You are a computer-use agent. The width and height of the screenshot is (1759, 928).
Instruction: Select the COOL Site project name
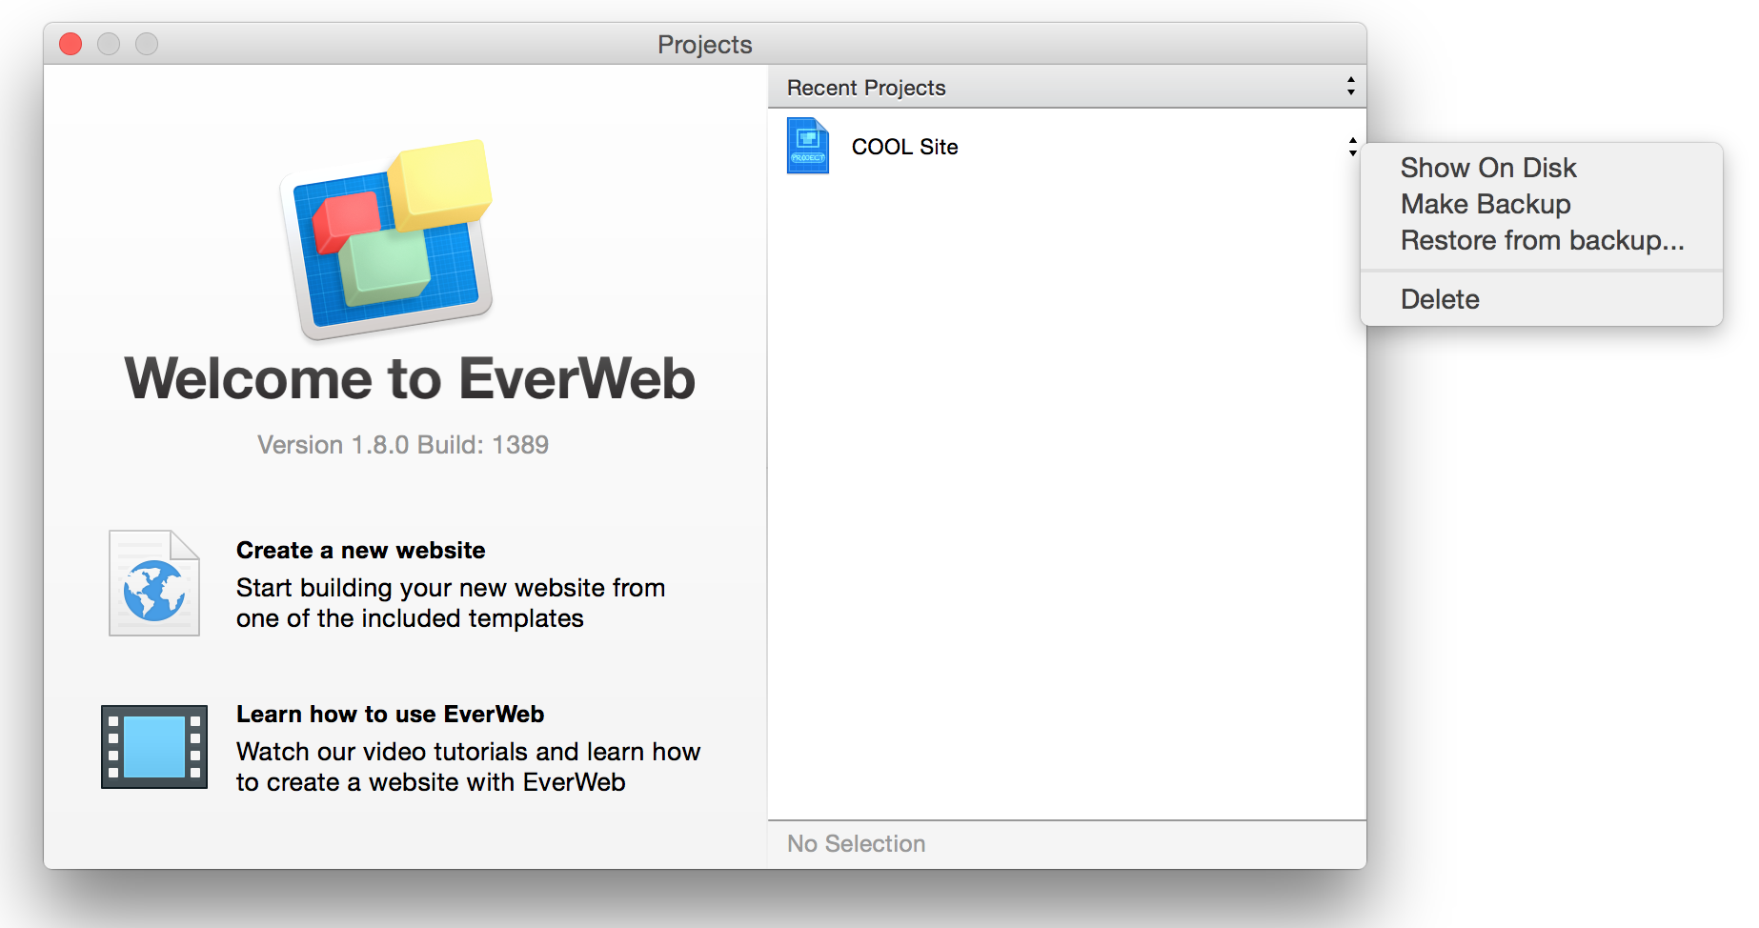905,147
